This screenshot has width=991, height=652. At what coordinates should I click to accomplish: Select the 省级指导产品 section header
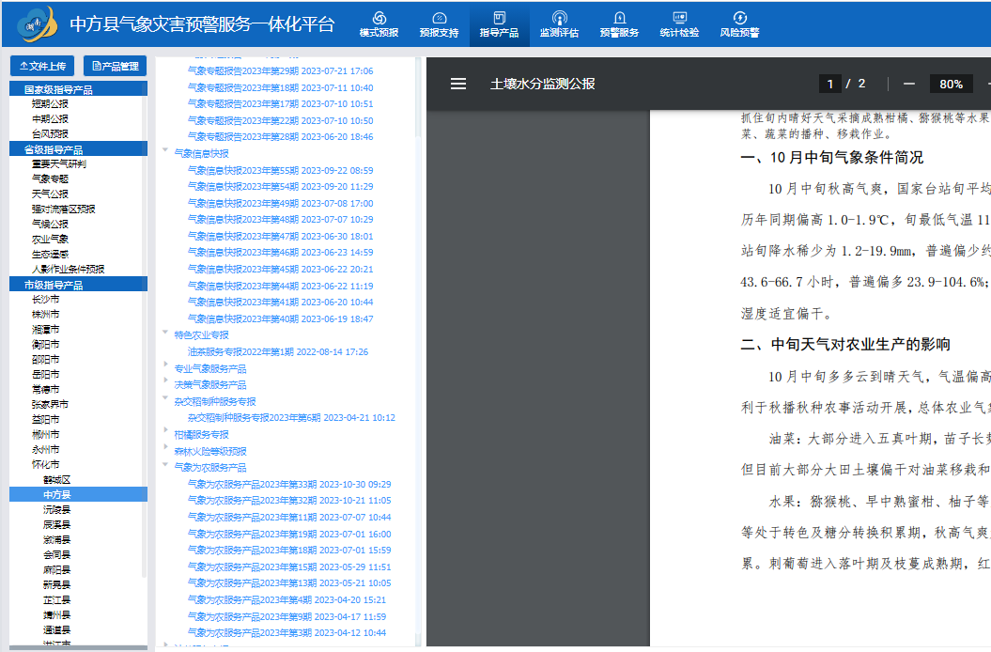tap(78, 149)
